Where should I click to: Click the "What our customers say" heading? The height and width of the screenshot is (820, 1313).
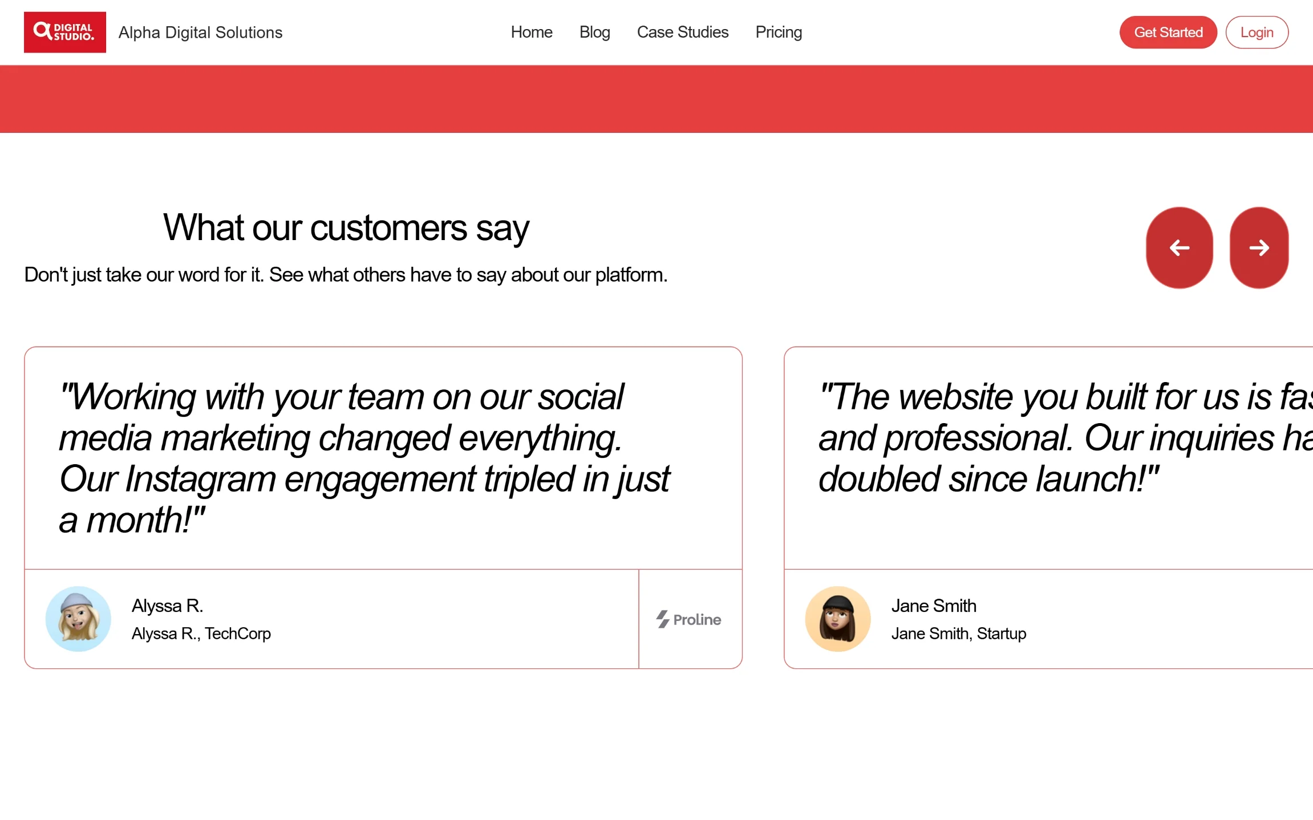[x=346, y=228]
